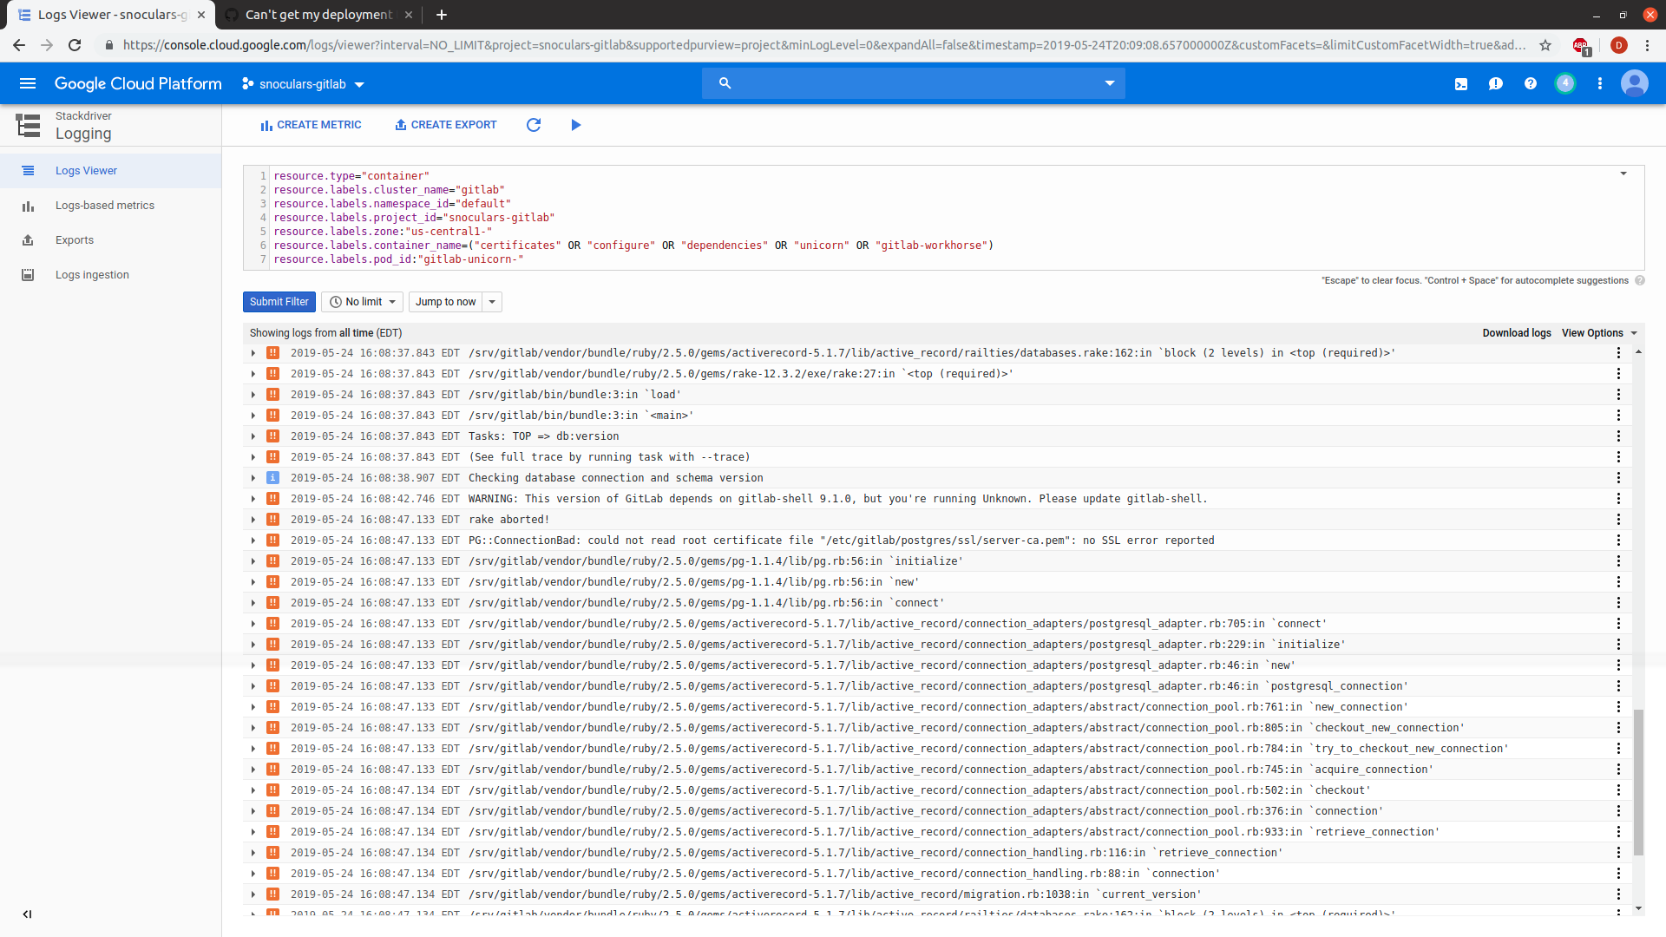The height and width of the screenshot is (937, 1666).
Task: Go back in browser history
Action: (x=19, y=45)
